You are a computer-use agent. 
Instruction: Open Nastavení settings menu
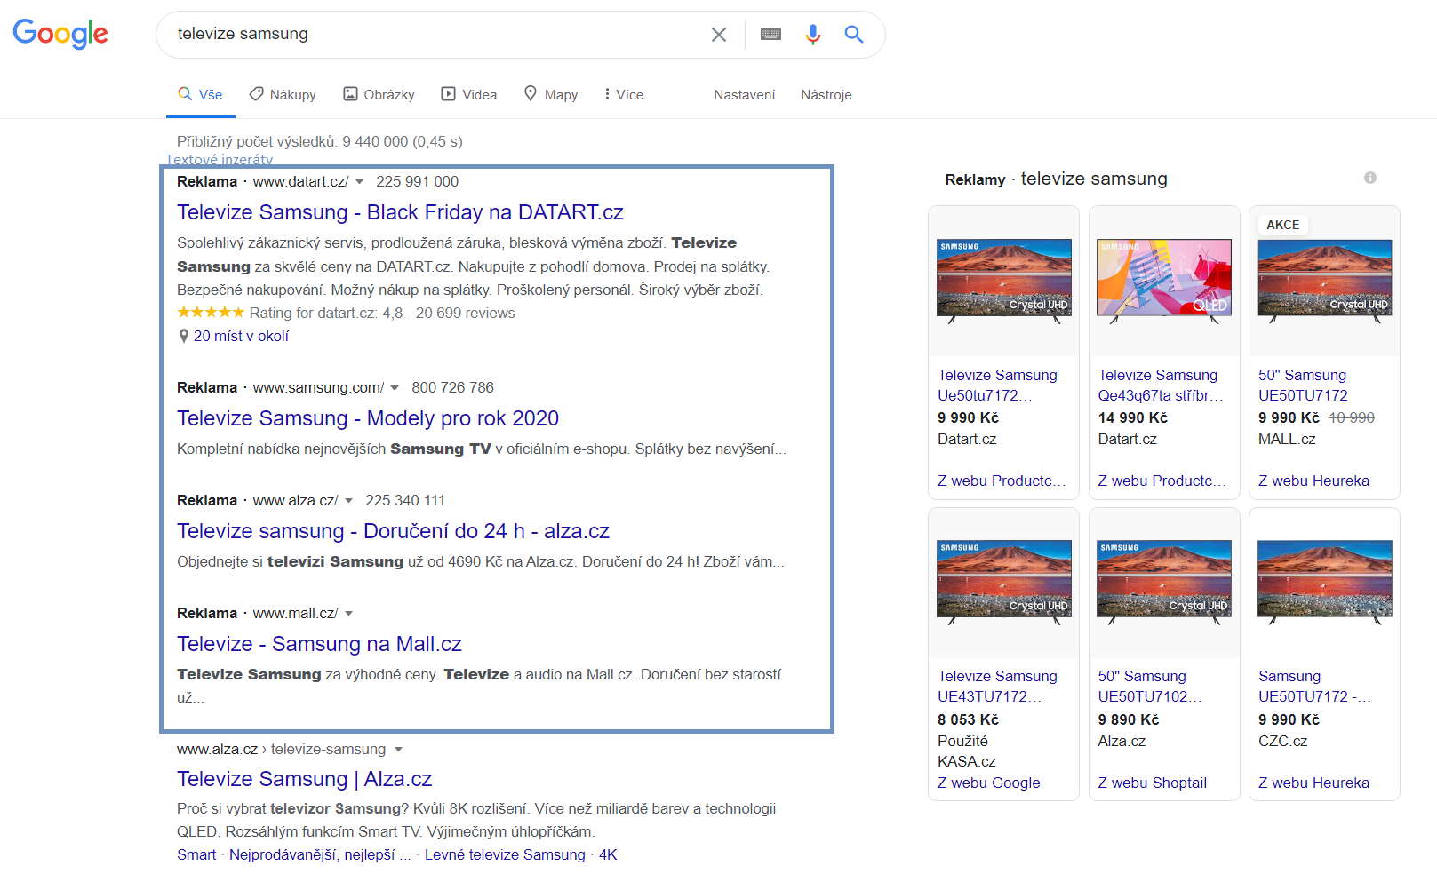click(x=744, y=95)
